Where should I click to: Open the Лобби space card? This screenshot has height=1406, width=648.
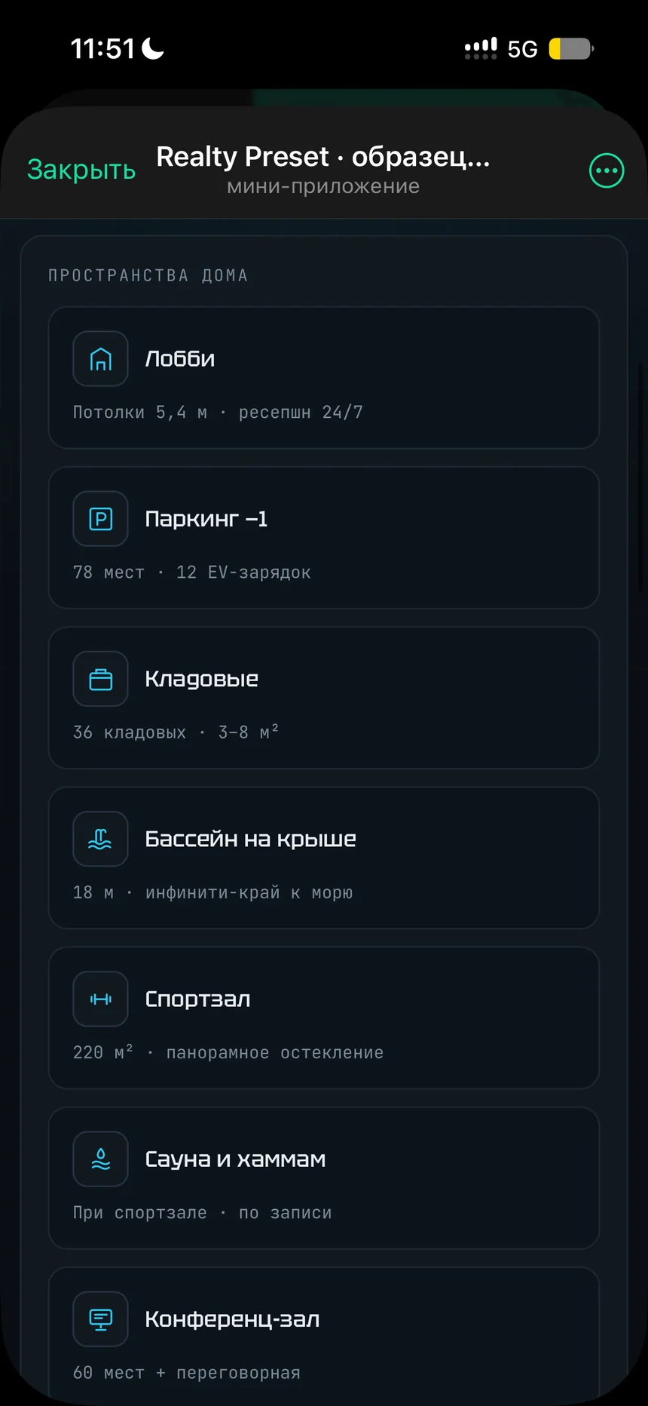324,378
